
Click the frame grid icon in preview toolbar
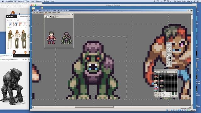pyautogui.click(x=53, y=17)
